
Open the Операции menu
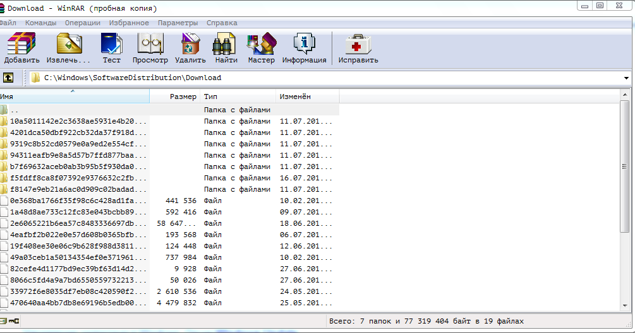pos(83,23)
